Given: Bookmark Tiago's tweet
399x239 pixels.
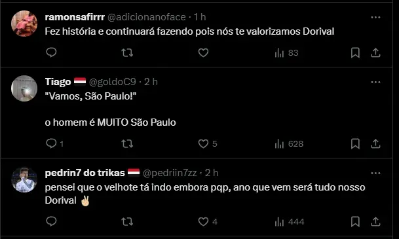Looking at the screenshot, I should 355,144.
